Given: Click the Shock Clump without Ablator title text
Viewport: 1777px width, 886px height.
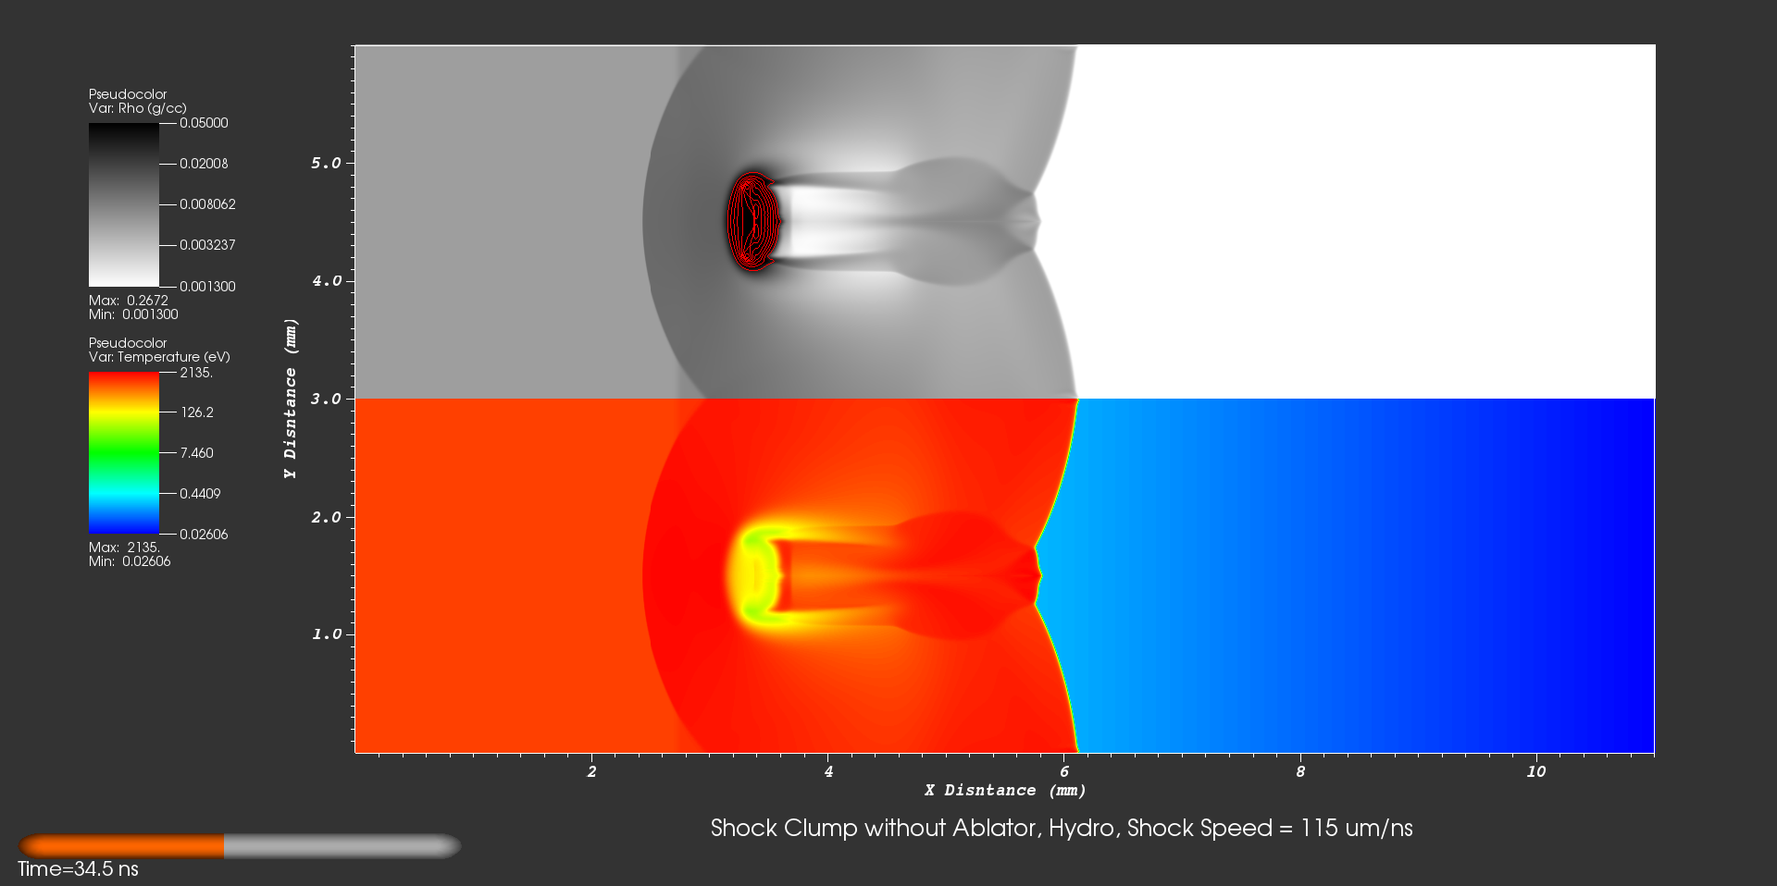Looking at the screenshot, I should pyautogui.click(x=1061, y=829).
